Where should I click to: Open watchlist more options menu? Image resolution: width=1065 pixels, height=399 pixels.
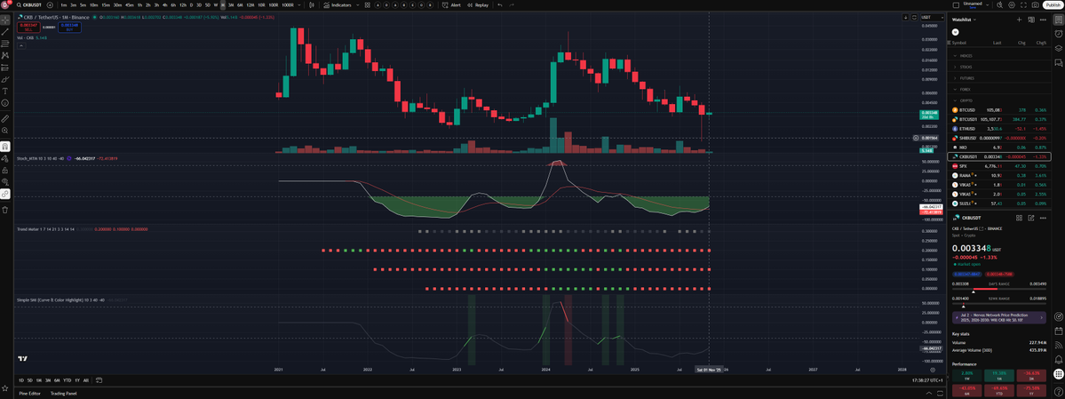(x=1044, y=20)
